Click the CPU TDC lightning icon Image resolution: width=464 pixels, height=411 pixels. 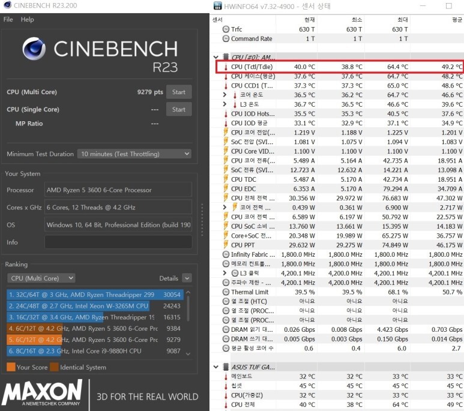point(226,179)
